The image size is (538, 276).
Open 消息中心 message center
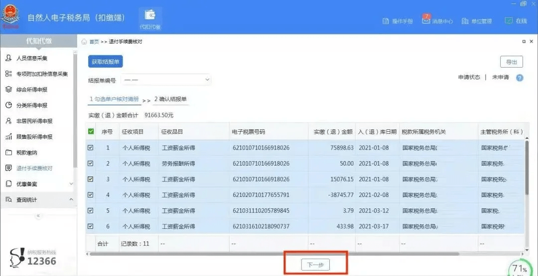pos(426,20)
